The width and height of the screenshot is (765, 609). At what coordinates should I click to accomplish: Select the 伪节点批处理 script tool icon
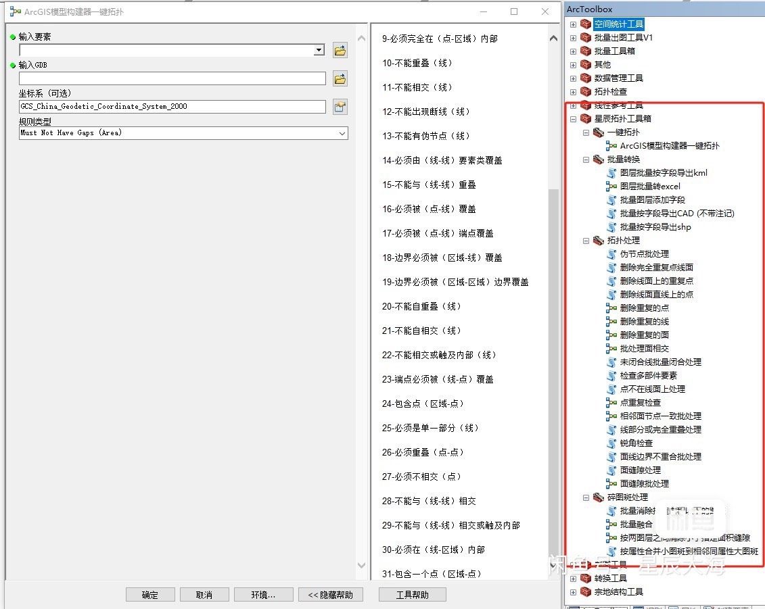[x=611, y=254]
